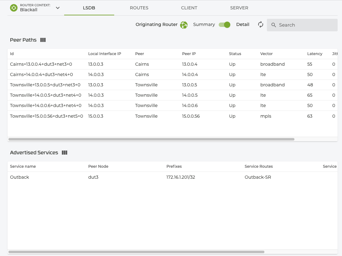Open the Router Context Blackall dropdown
Screen dimensions: 342x256
point(58,8)
